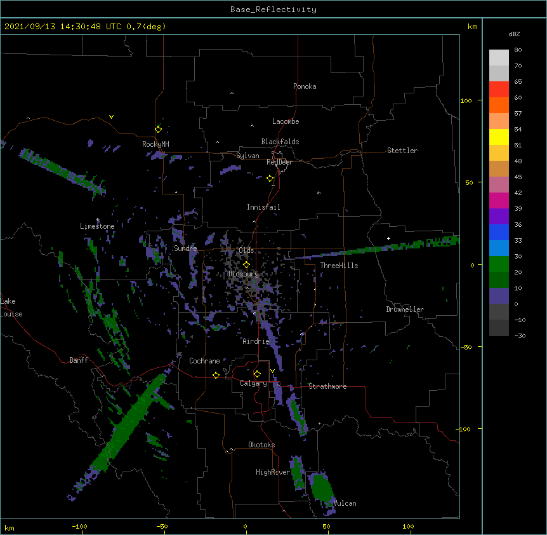Click the white asterisk marker above Limestone
547x535 pixels.
click(98, 220)
